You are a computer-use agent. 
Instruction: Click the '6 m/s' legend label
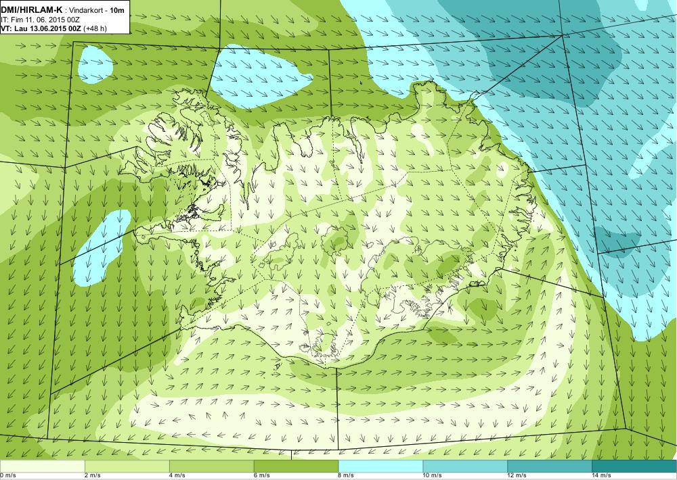tap(262, 476)
